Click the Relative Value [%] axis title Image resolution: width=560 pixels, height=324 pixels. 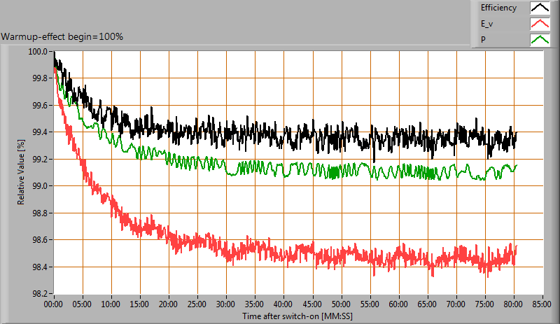(x=21, y=173)
